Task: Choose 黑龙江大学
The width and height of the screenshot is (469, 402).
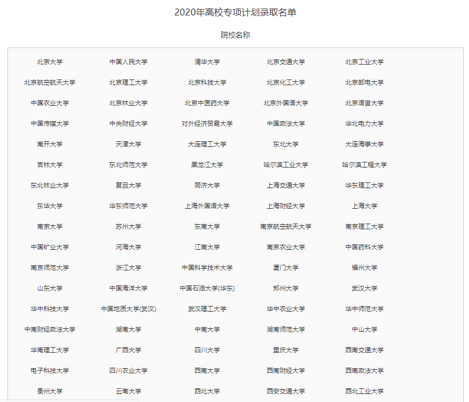Action: tap(207, 165)
